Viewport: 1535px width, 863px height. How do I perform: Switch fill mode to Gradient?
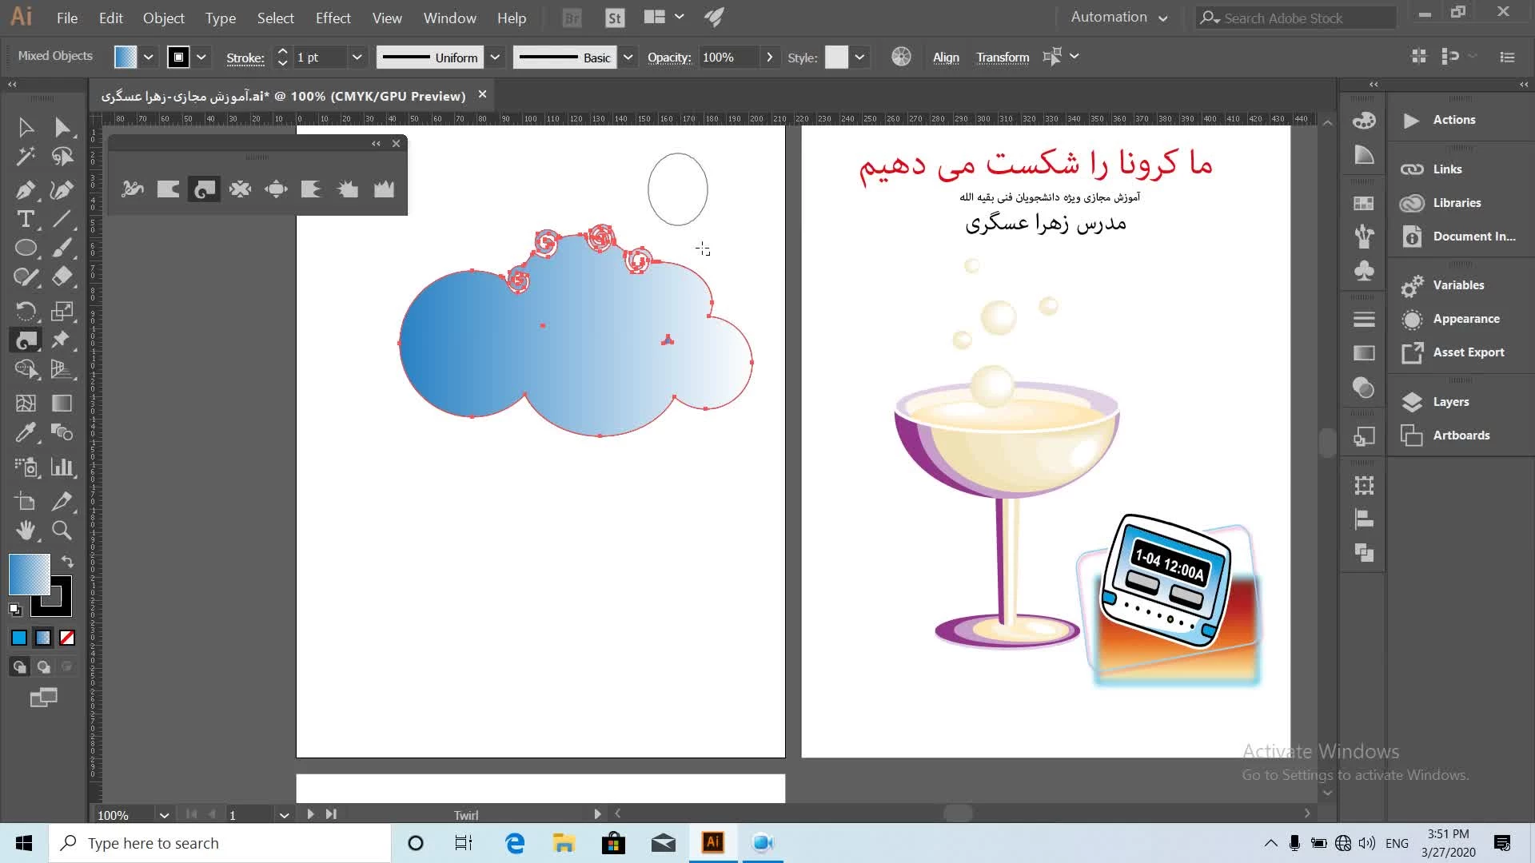(x=43, y=638)
